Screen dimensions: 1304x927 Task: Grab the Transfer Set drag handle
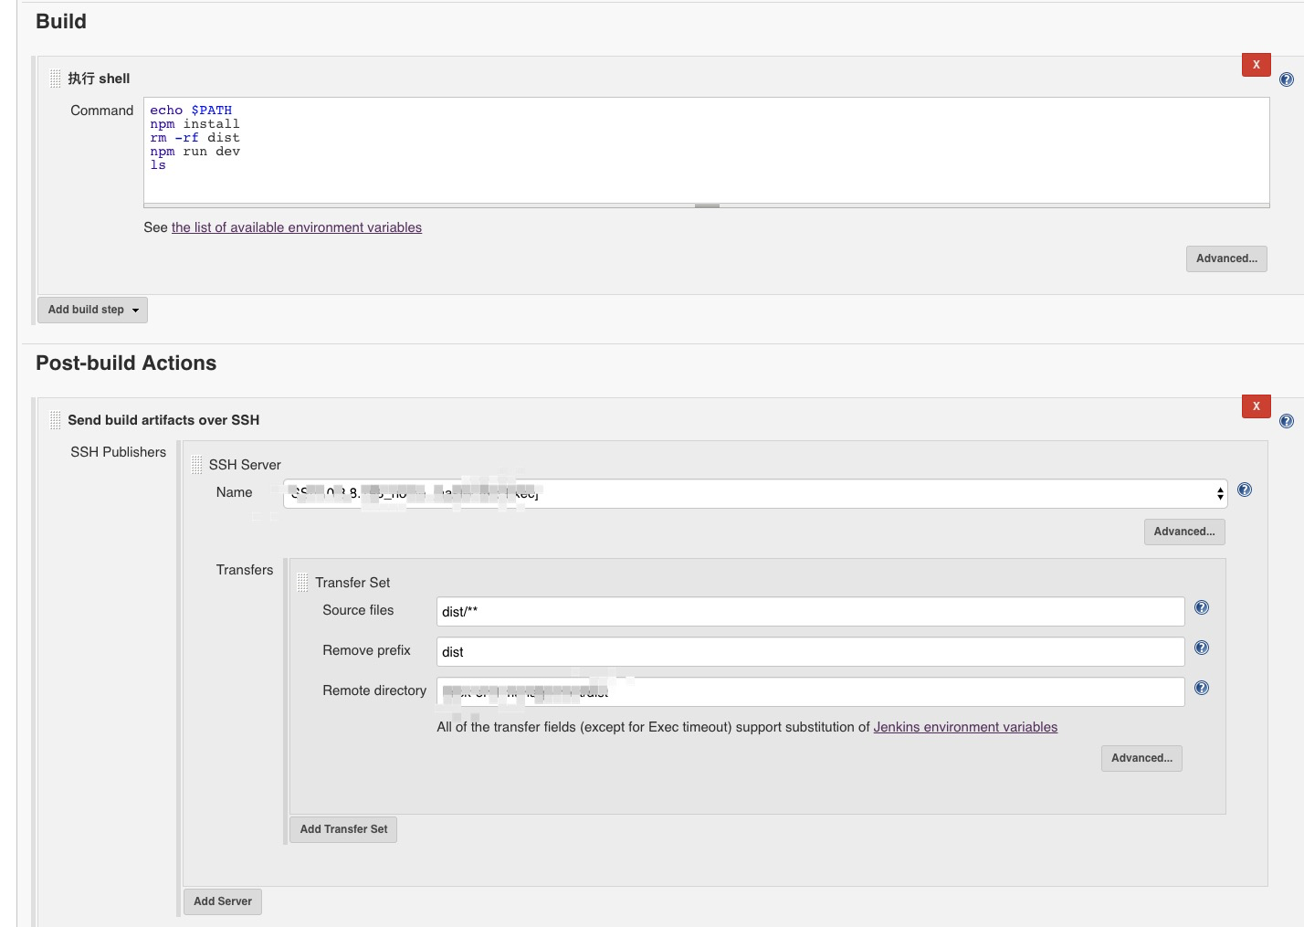coord(303,583)
